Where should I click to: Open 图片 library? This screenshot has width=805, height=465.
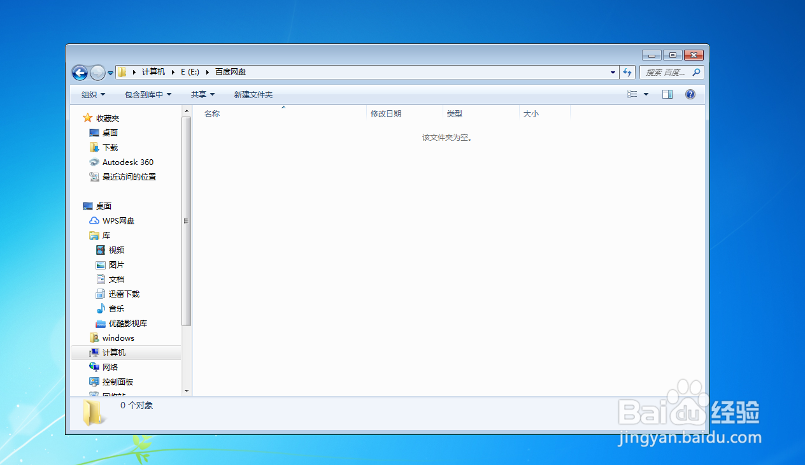(117, 264)
